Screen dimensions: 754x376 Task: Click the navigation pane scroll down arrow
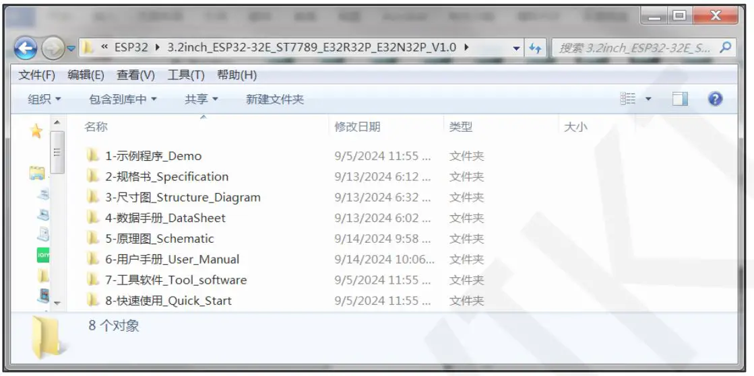pos(57,303)
